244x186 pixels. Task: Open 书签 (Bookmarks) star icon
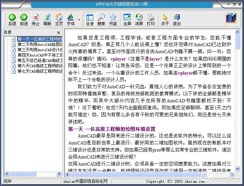[x=113, y=19]
